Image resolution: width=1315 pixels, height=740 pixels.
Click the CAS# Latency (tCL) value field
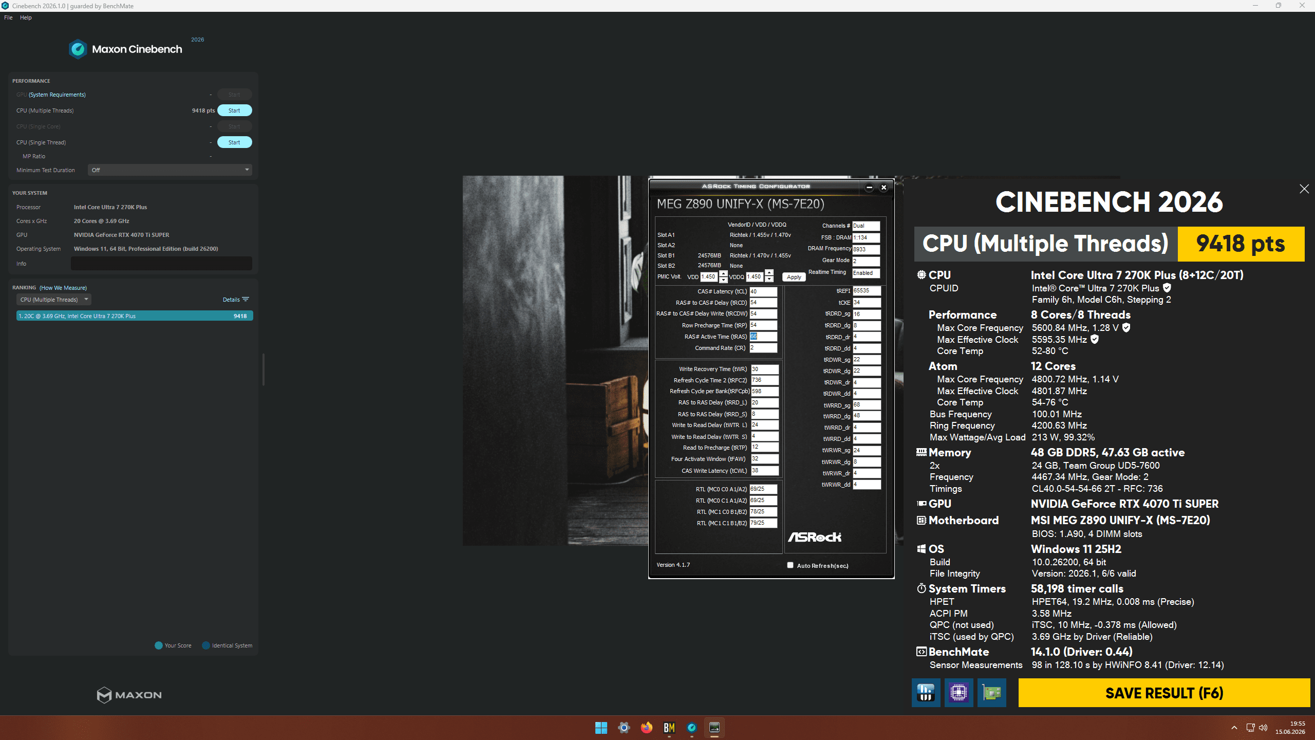(764, 291)
